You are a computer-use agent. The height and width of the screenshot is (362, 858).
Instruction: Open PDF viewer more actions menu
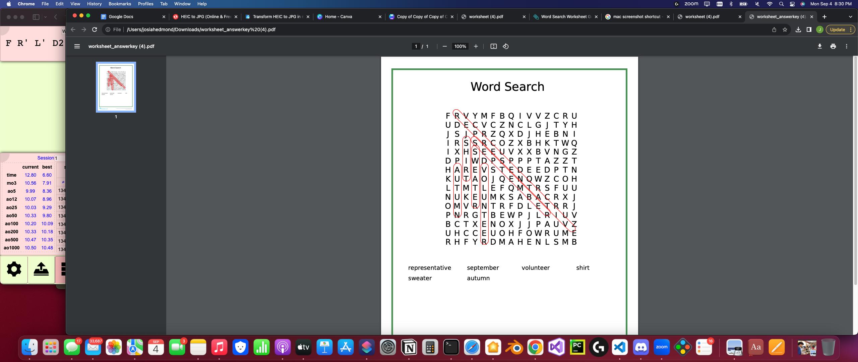[847, 46]
